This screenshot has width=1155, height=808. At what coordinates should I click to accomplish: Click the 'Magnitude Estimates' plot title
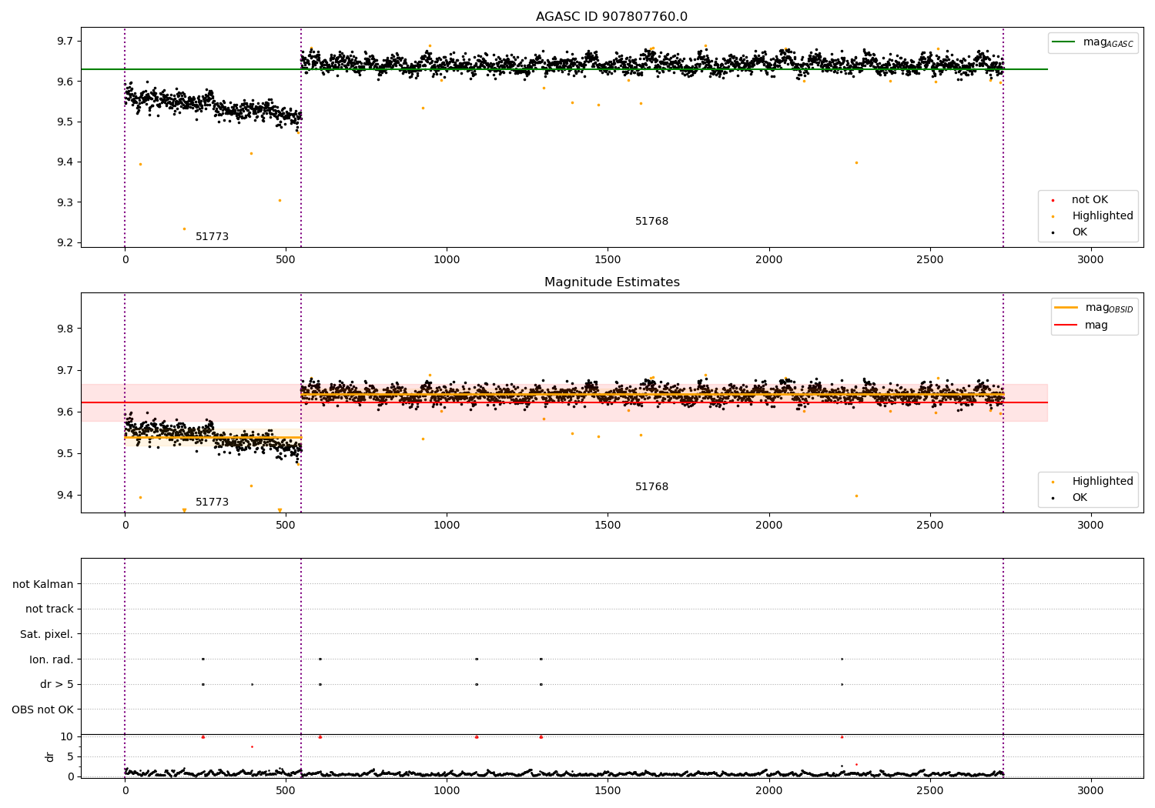click(611, 282)
